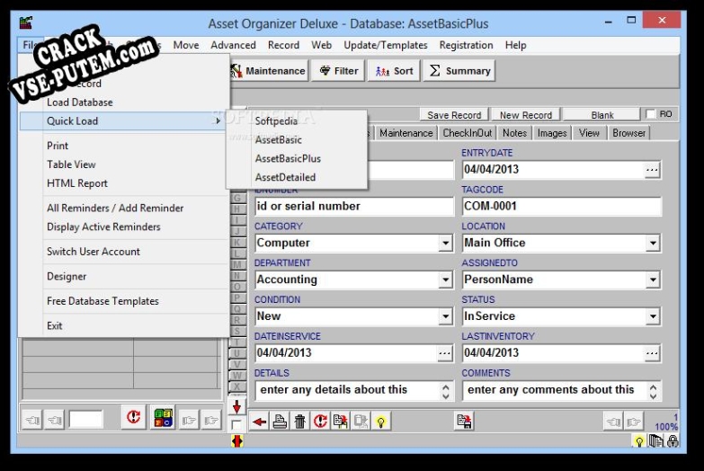Expand the ASSIGNEDTO dropdown showing PersonName
Screen dimensions: 704x471
[x=653, y=280]
